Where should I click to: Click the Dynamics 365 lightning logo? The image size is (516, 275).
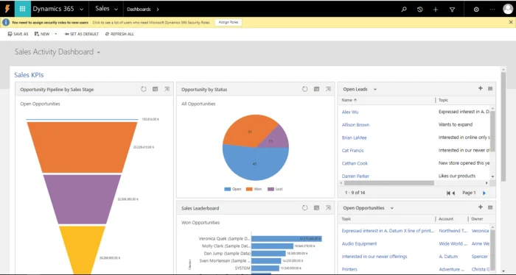tap(7, 9)
